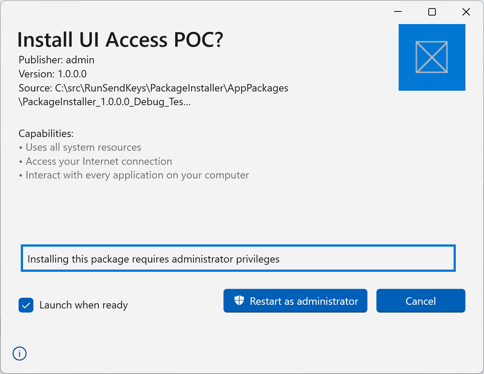The height and width of the screenshot is (374, 484).
Task: Maximize the installer window
Action: tap(432, 12)
